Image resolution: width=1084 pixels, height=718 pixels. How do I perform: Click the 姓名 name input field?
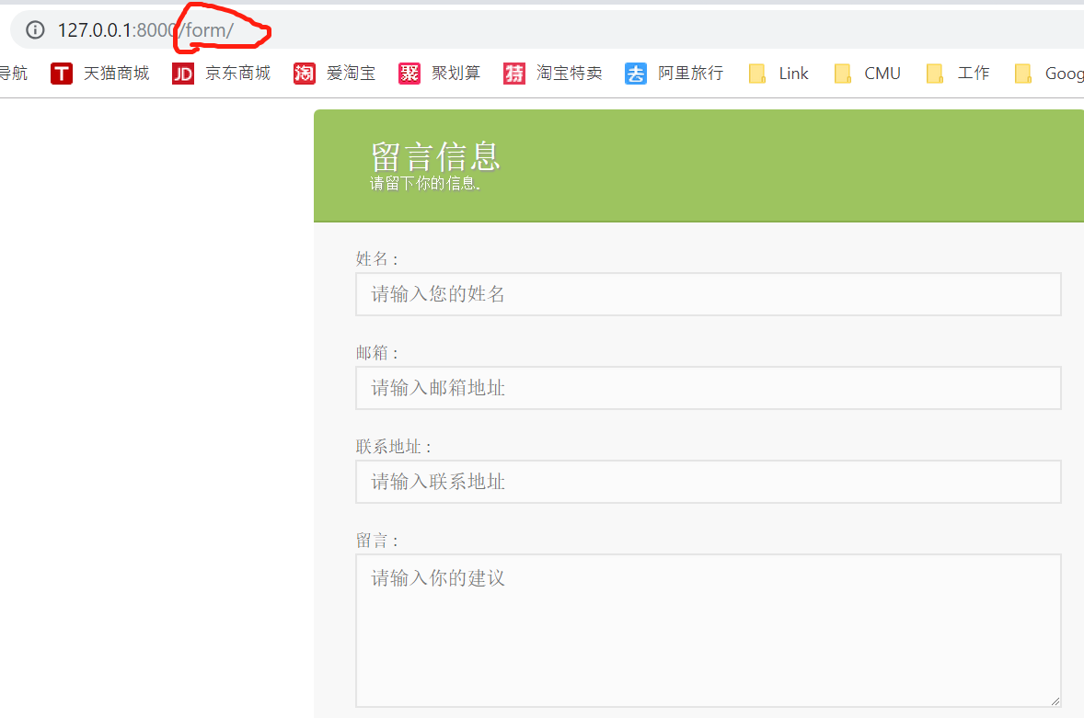[x=709, y=294]
